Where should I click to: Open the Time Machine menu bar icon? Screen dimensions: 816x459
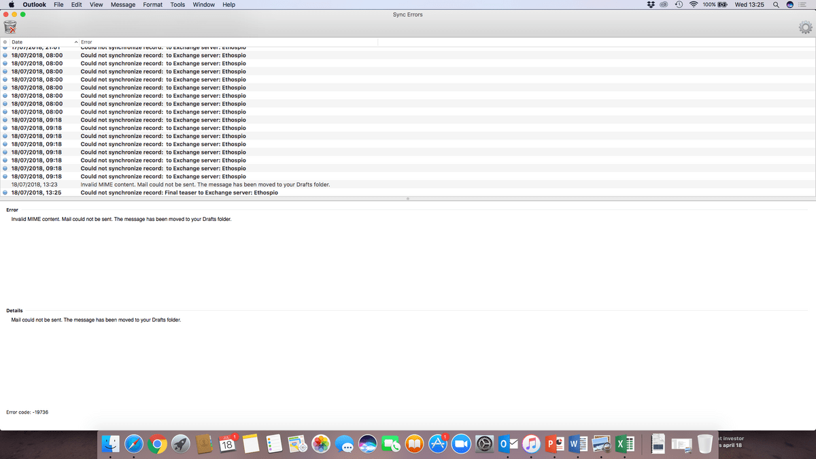678,4
